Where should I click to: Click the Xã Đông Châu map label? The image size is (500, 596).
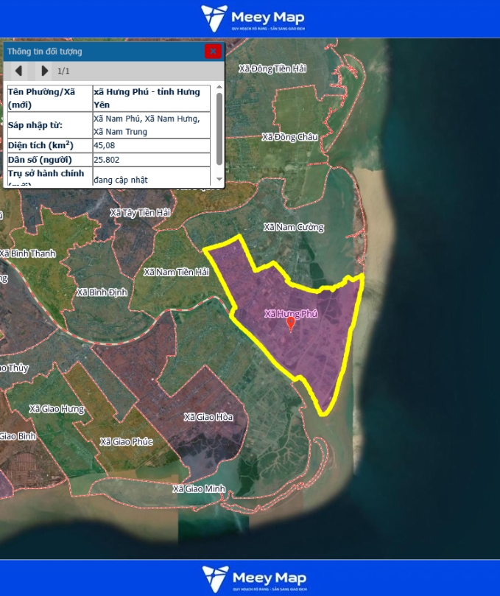pos(289,137)
